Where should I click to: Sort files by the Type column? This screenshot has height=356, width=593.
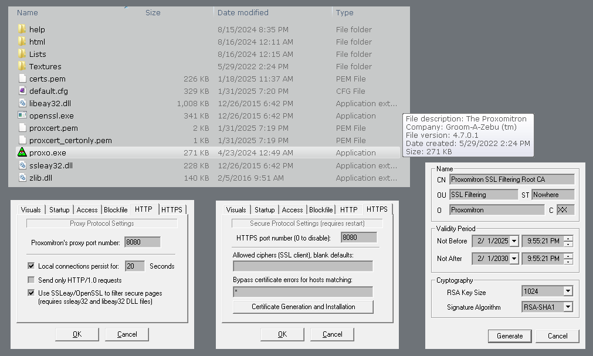(344, 12)
